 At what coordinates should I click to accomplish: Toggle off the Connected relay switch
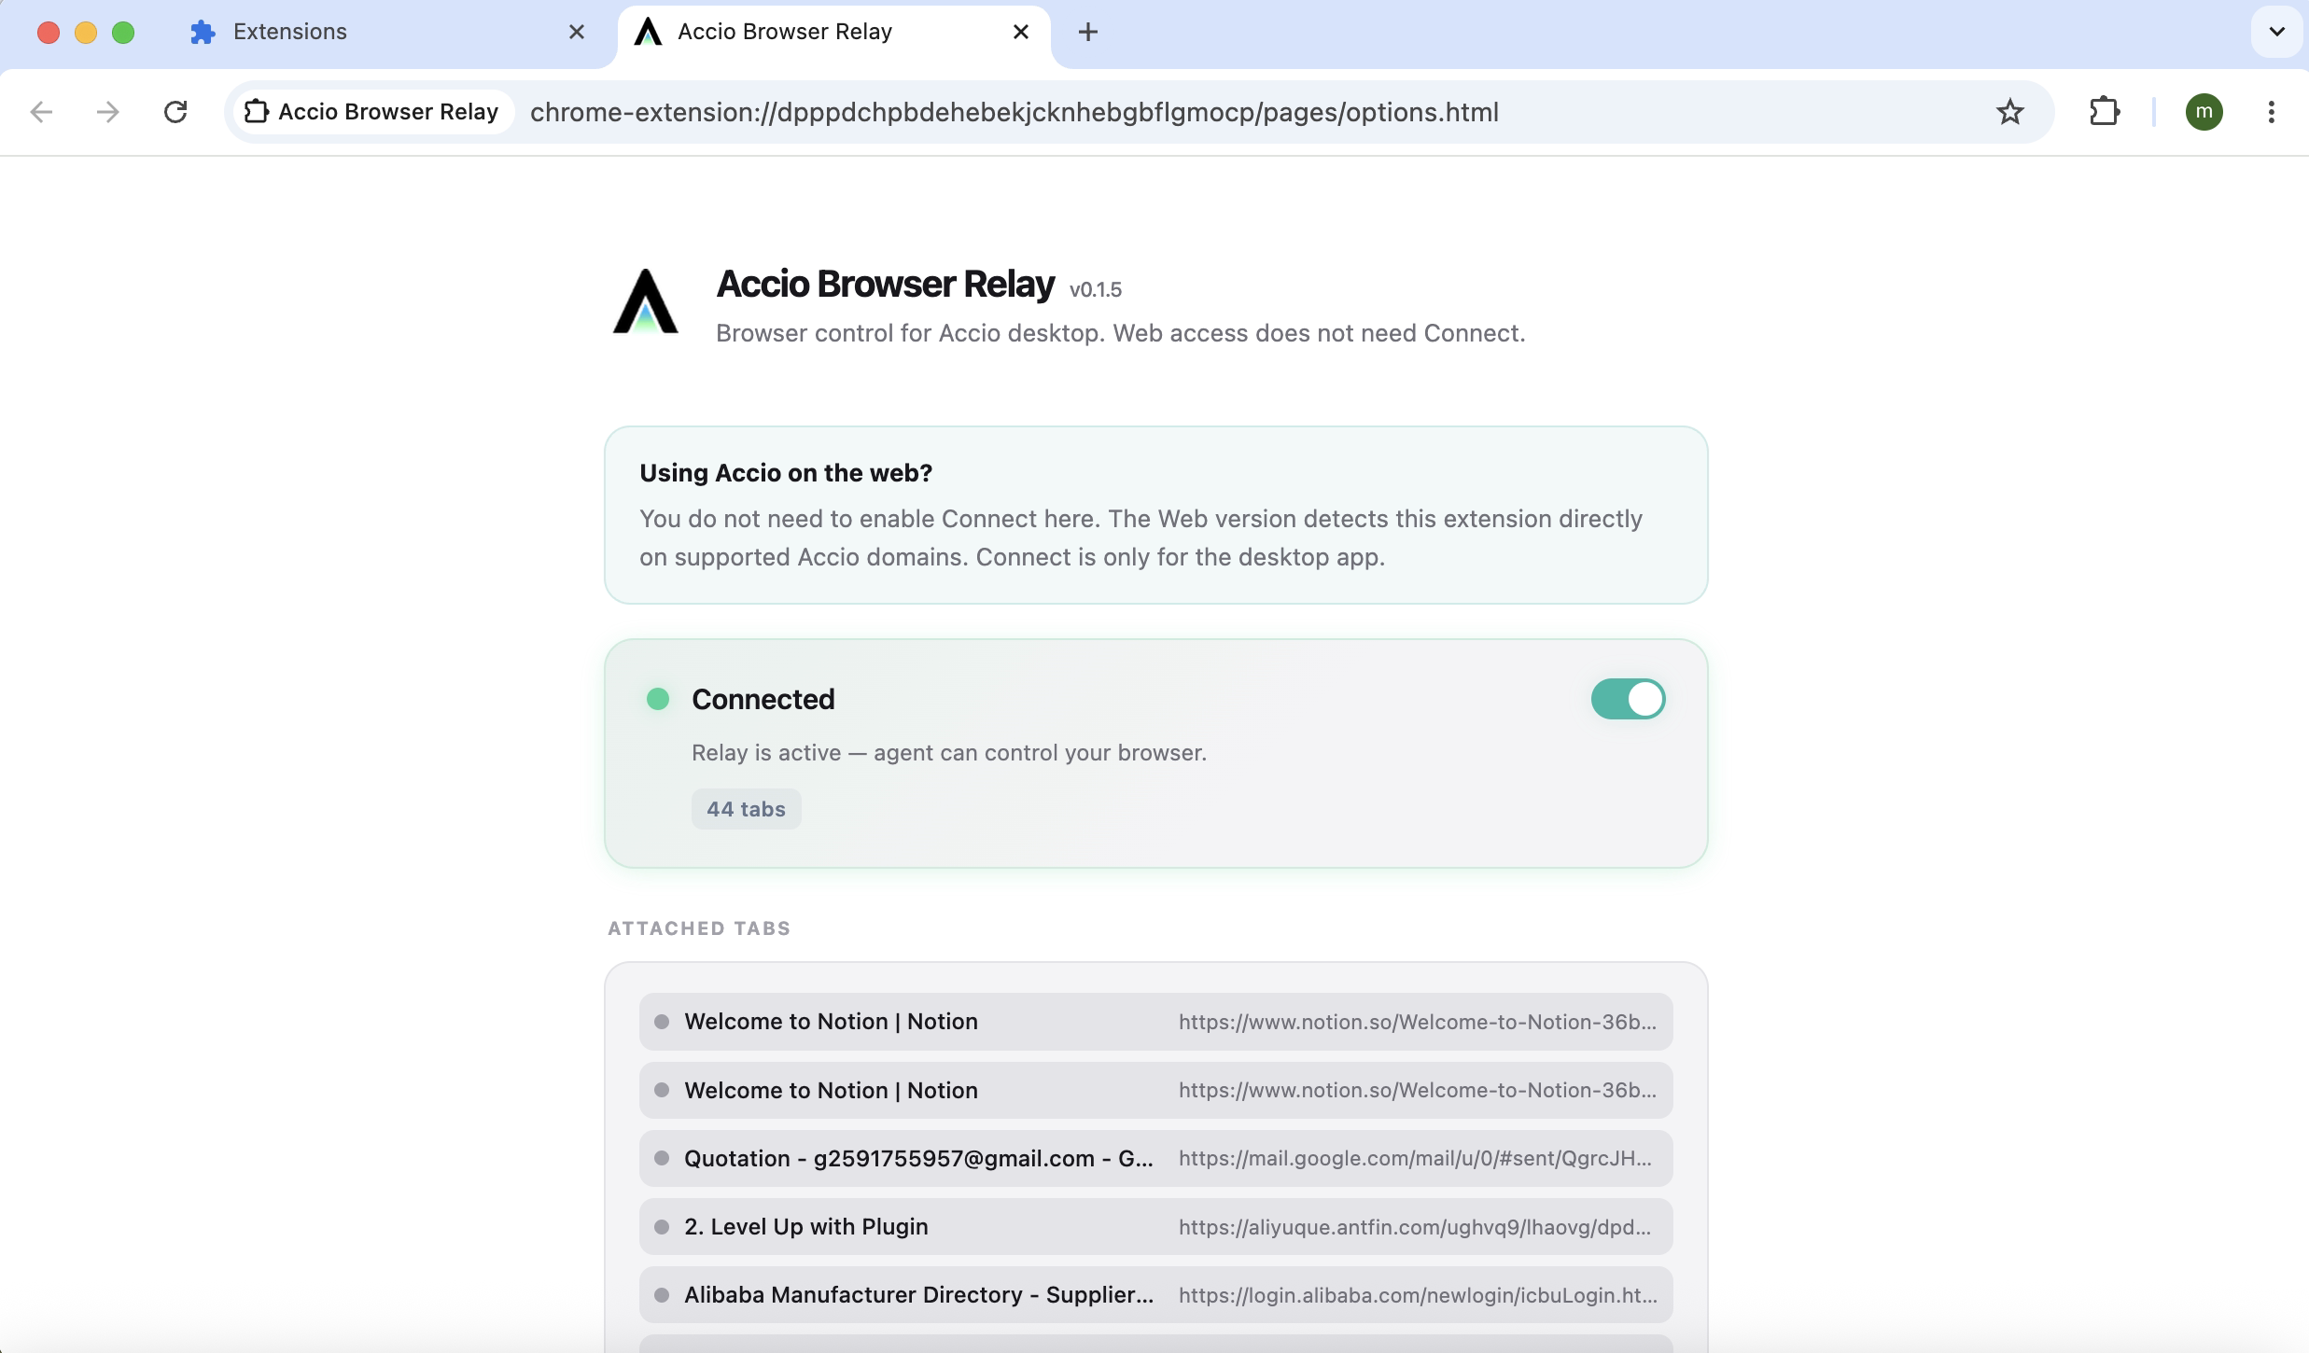click(1628, 699)
